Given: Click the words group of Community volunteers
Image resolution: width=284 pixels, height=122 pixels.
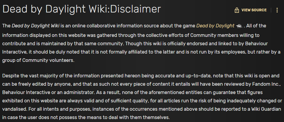Looking at the screenshot, I should 38,60.
